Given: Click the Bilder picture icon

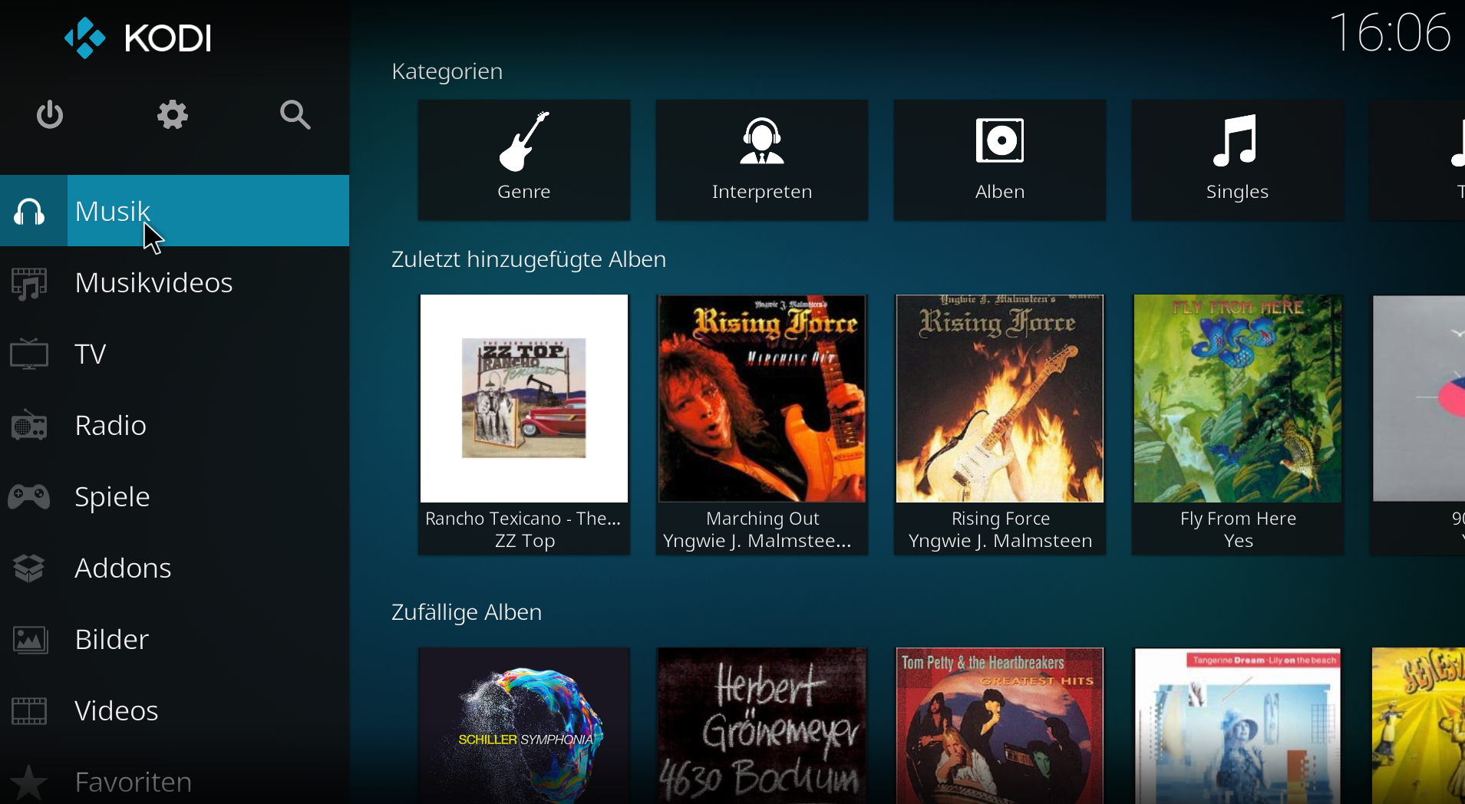Looking at the screenshot, I should 30,639.
